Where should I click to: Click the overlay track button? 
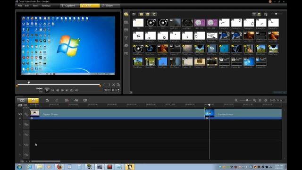[26, 125]
